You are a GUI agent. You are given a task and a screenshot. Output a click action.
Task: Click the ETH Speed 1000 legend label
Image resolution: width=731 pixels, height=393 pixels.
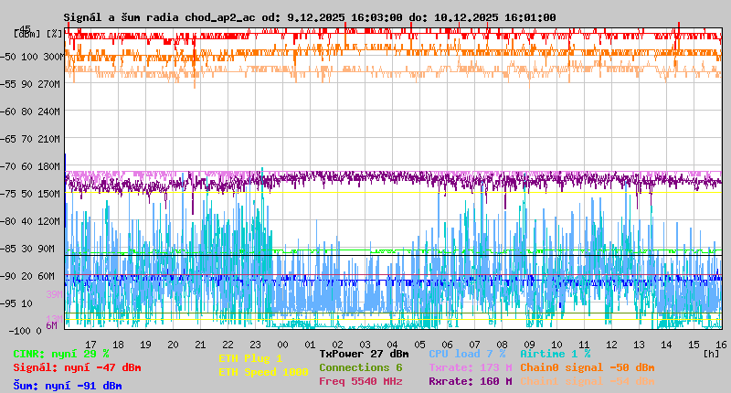click(x=263, y=372)
